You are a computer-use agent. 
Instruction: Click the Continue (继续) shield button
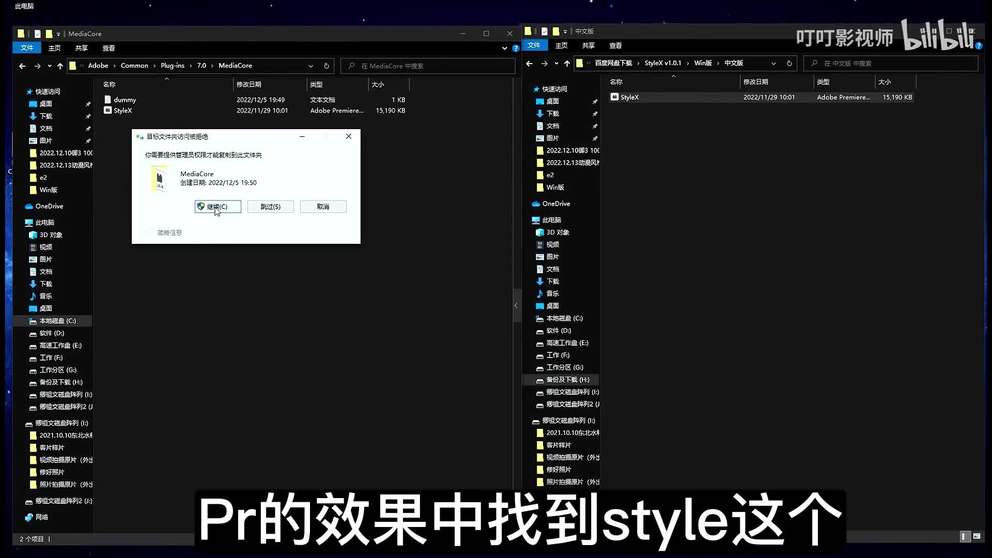pos(218,207)
